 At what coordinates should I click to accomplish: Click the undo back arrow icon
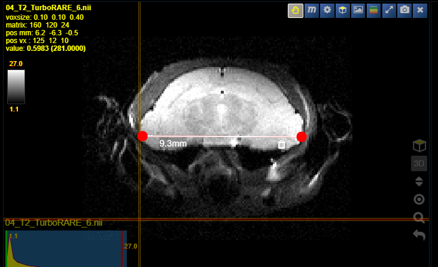(x=419, y=235)
